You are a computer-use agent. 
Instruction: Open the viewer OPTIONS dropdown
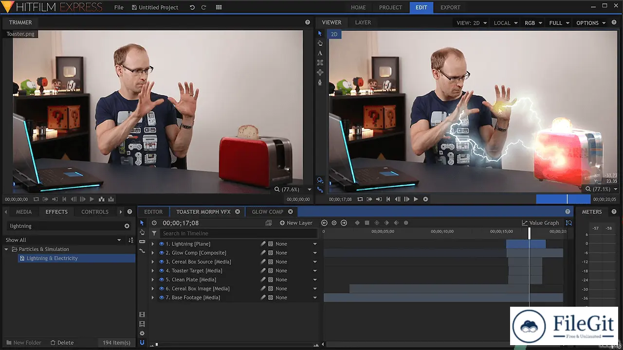(591, 23)
